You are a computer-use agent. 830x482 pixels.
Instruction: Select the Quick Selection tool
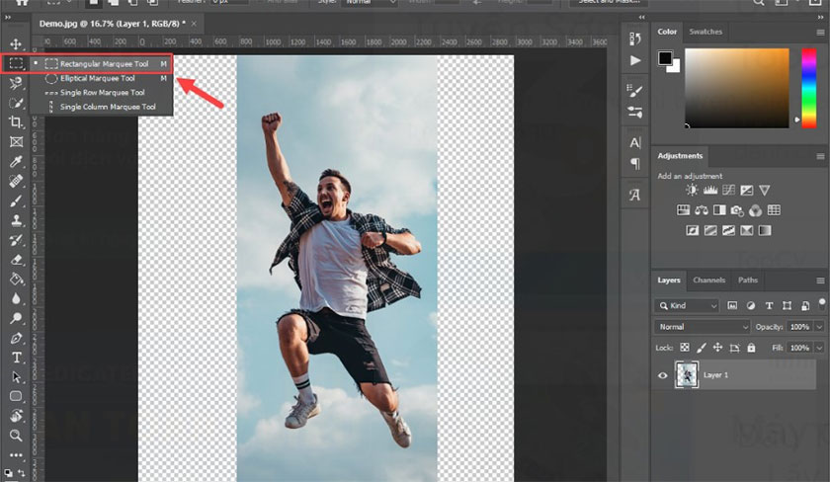point(16,103)
